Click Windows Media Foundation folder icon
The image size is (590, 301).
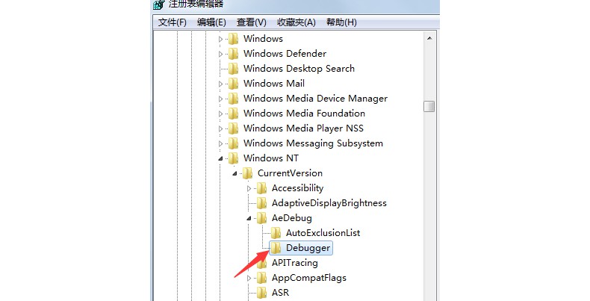pyautogui.click(x=233, y=114)
